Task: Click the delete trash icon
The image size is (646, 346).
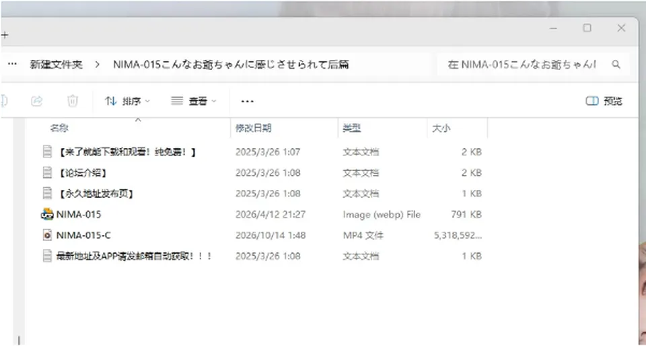Action: point(73,100)
